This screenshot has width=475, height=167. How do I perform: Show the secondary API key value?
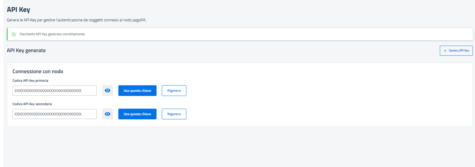click(x=107, y=114)
